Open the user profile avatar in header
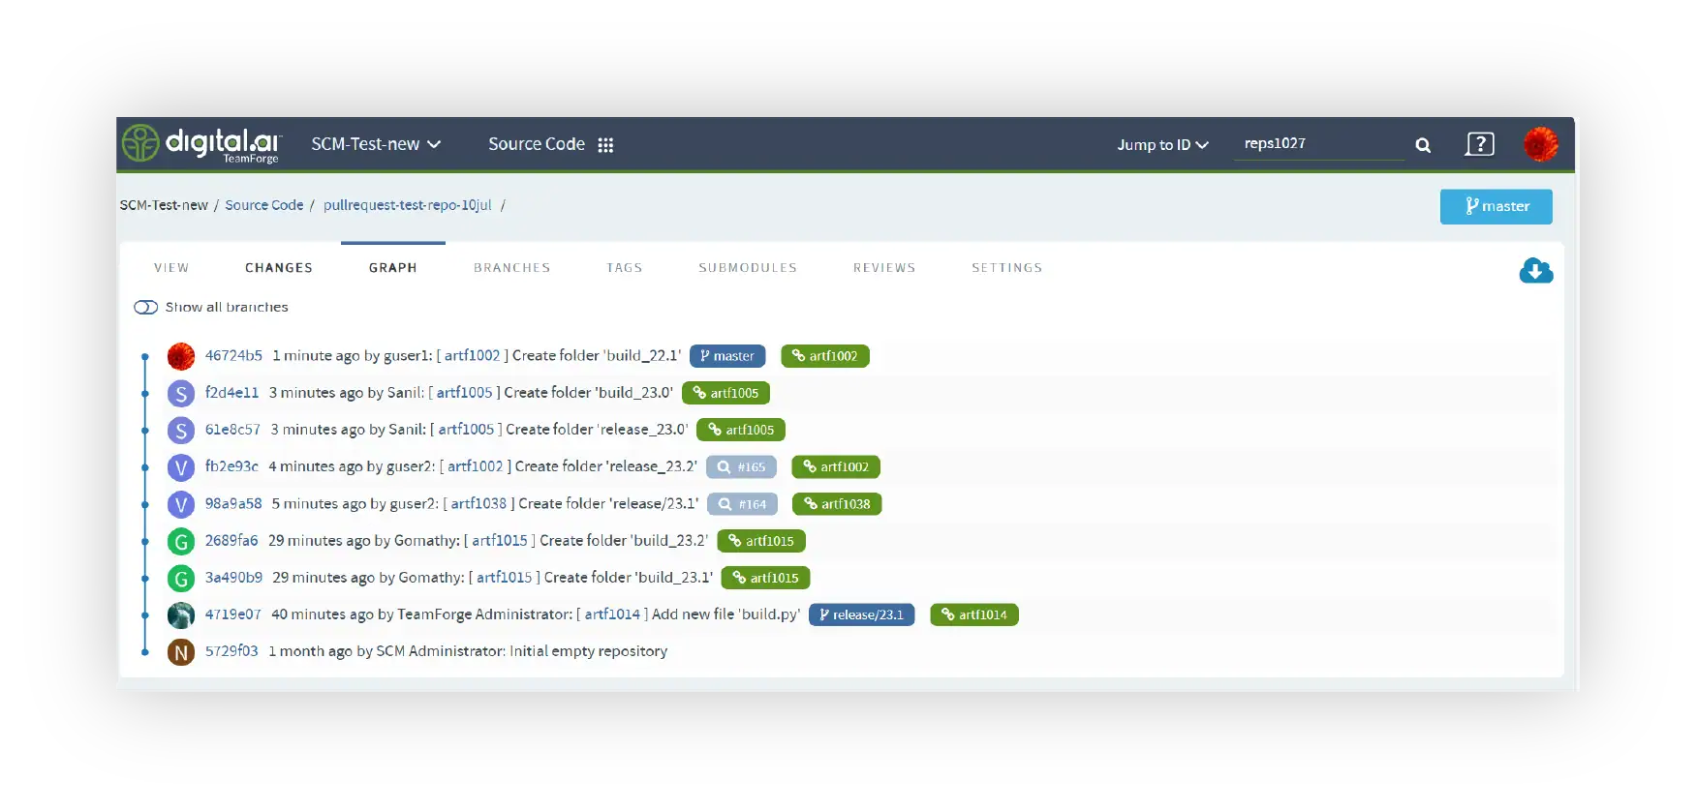 (x=1540, y=144)
